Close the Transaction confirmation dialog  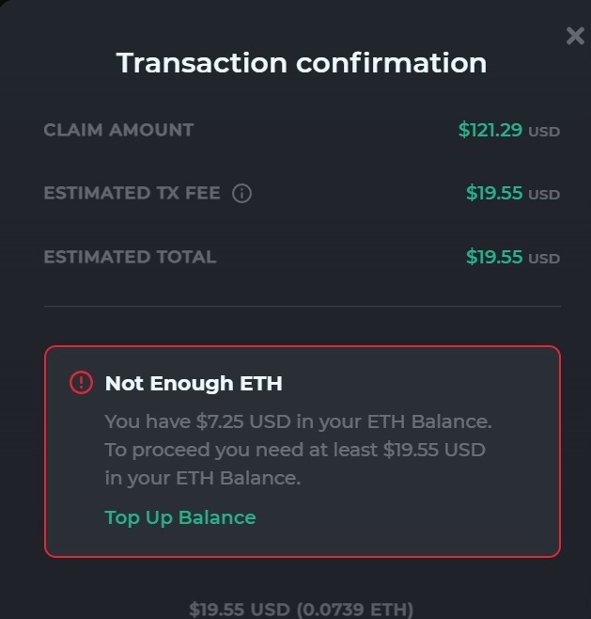(575, 37)
